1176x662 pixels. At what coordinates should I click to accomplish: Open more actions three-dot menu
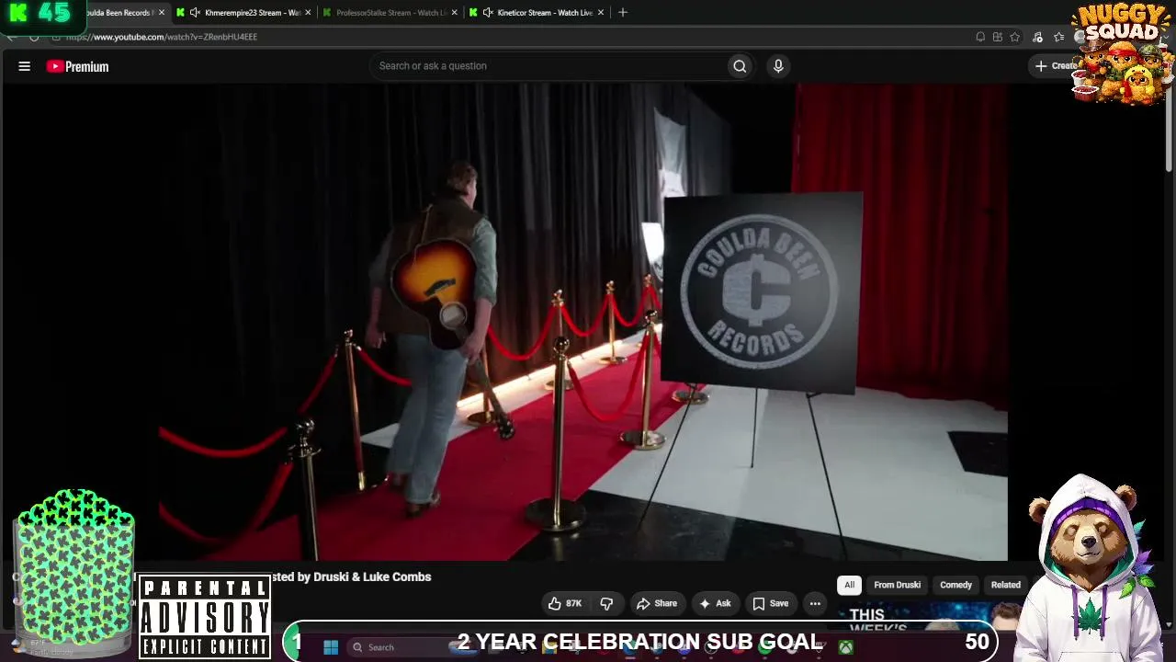point(815,603)
